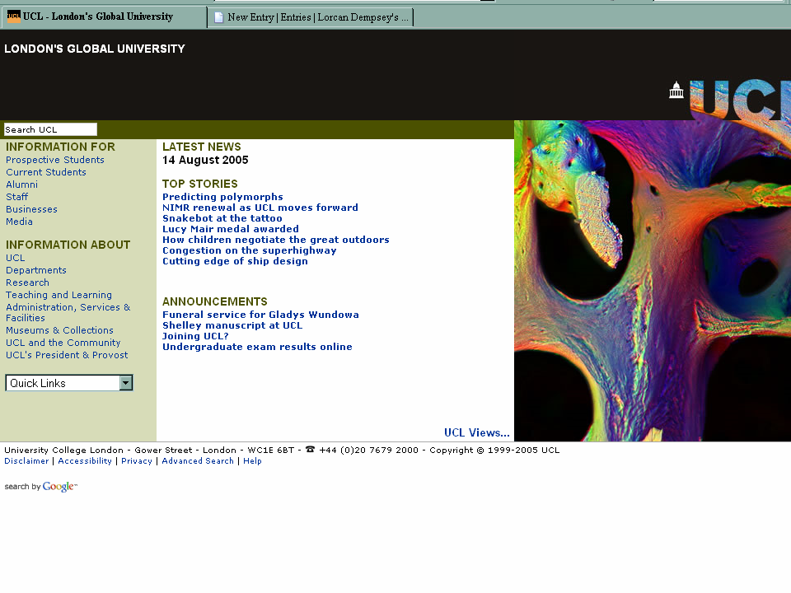Read Congestion on the superhighway story
Image resolution: width=791 pixels, height=593 pixels.
click(x=249, y=250)
